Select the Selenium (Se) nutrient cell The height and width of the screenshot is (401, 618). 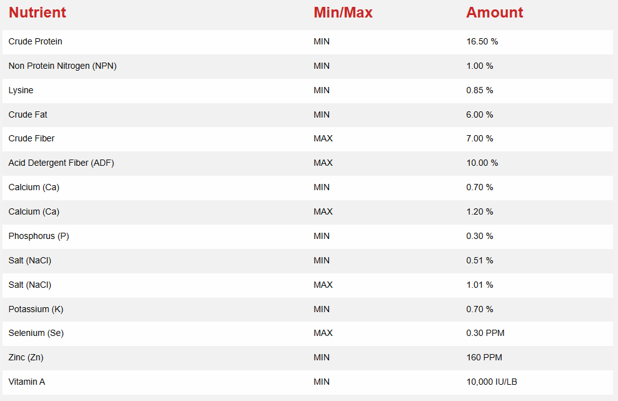coord(36,333)
